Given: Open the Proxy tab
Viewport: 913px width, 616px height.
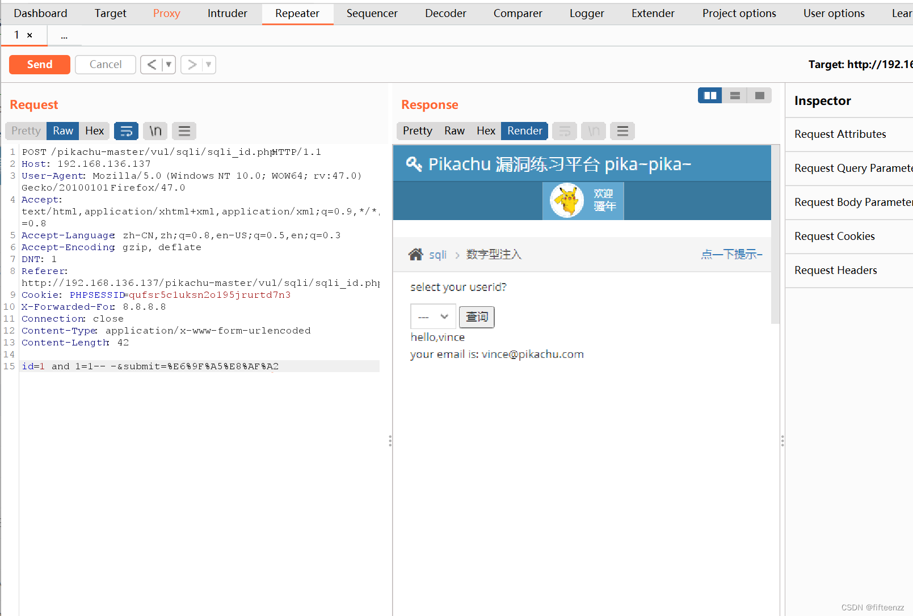Looking at the screenshot, I should point(167,13).
